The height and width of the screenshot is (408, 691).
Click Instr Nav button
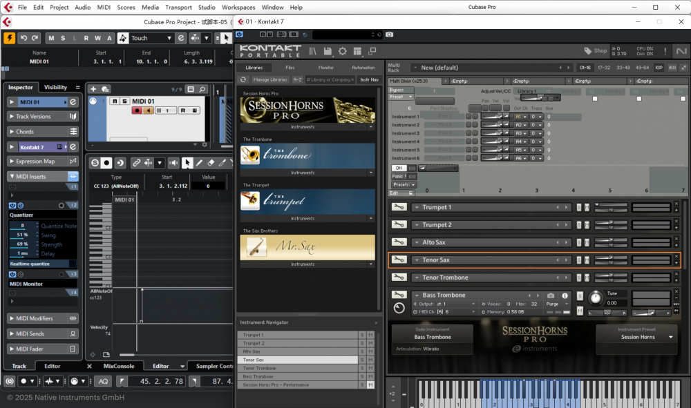(369, 79)
